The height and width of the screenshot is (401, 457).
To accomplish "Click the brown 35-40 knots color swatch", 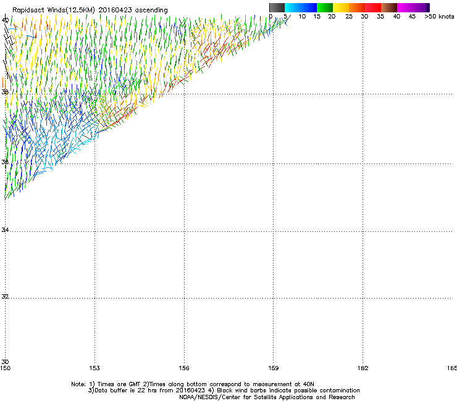I will (x=389, y=7).
